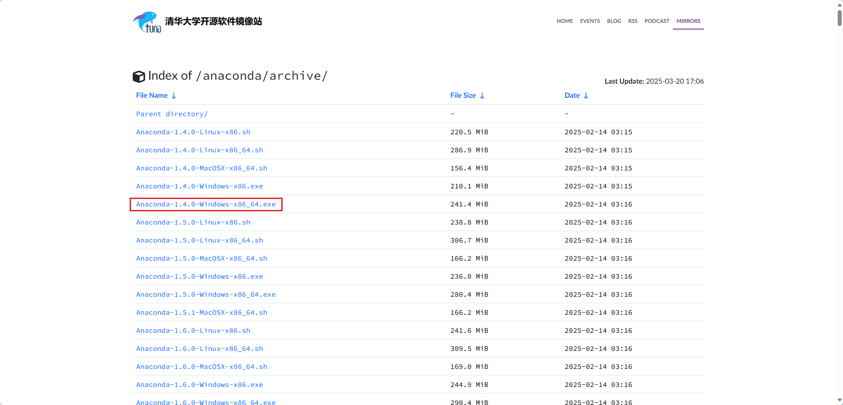The image size is (843, 405).
Task: Sort the listing by the File Size column header
Action: click(463, 95)
